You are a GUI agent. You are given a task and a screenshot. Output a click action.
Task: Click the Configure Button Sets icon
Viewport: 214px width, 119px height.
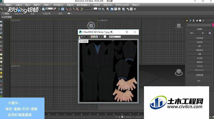tap(210, 33)
